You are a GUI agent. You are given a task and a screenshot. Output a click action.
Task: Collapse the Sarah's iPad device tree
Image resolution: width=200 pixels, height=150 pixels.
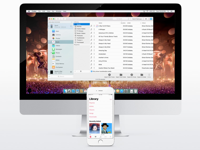tap(49, 72)
